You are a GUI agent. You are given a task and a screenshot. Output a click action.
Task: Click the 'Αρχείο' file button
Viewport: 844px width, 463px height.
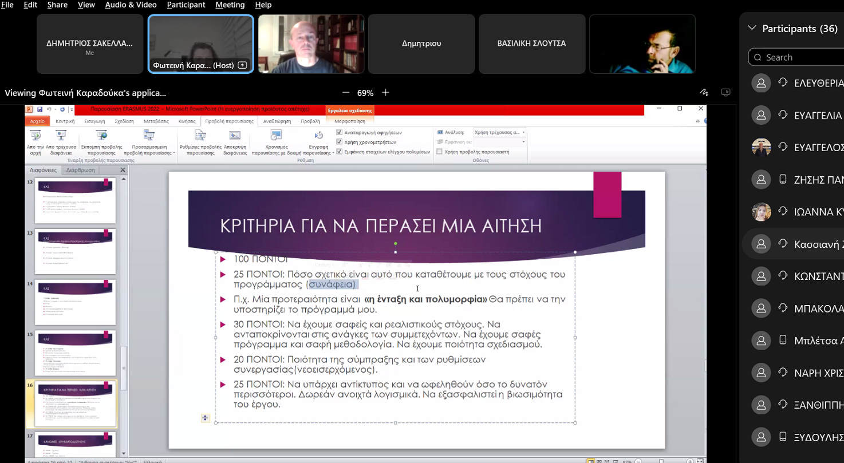[x=37, y=121]
